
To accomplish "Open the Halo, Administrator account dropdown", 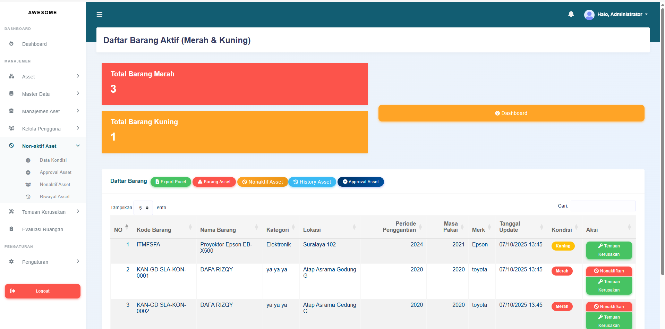I will click(x=616, y=14).
